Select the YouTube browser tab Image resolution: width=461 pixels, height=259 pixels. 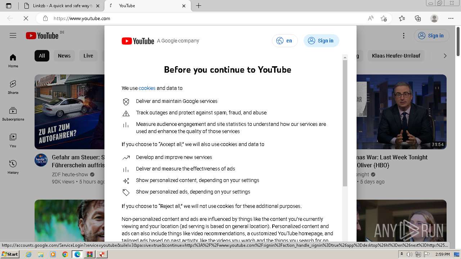(148, 6)
